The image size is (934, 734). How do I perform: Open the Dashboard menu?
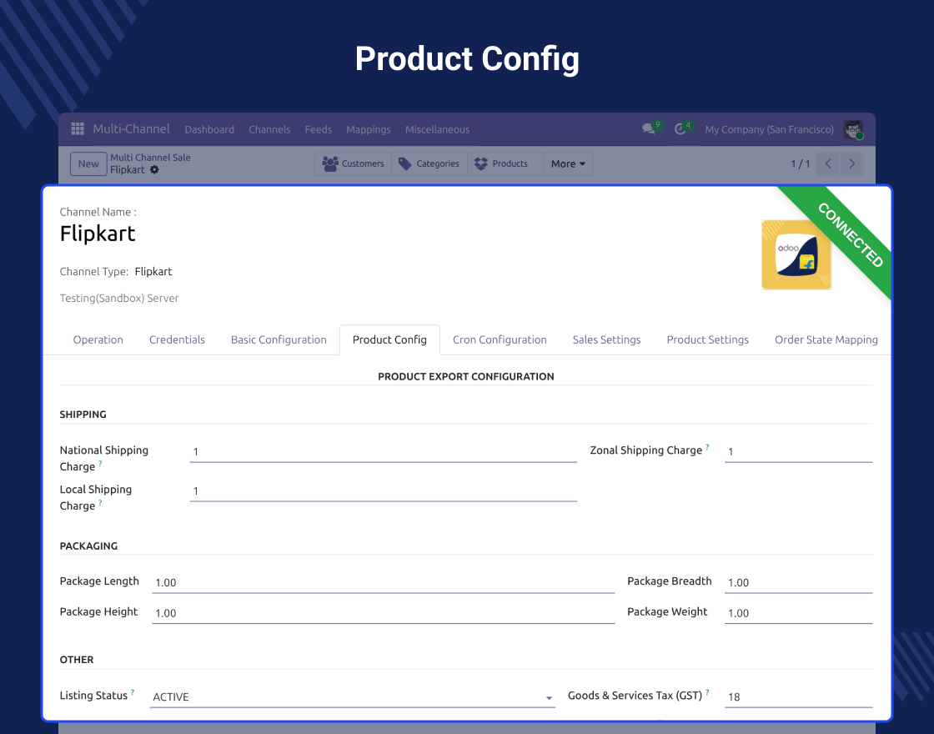pos(209,129)
